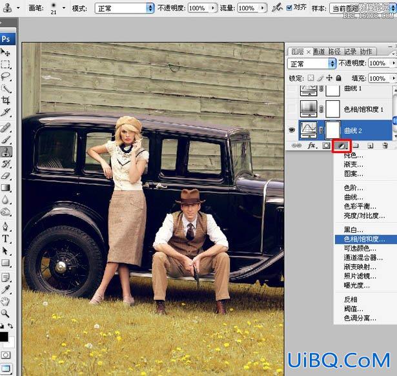This screenshot has width=397, height=376.
Task: Click link layers icon in Layers panel
Action: (x=296, y=145)
